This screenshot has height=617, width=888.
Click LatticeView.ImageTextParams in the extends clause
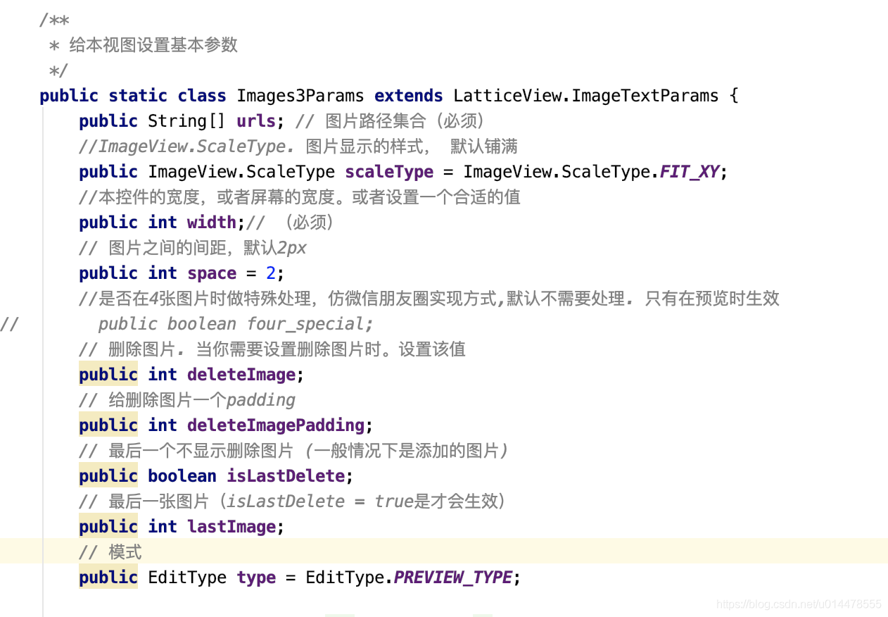click(586, 96)
